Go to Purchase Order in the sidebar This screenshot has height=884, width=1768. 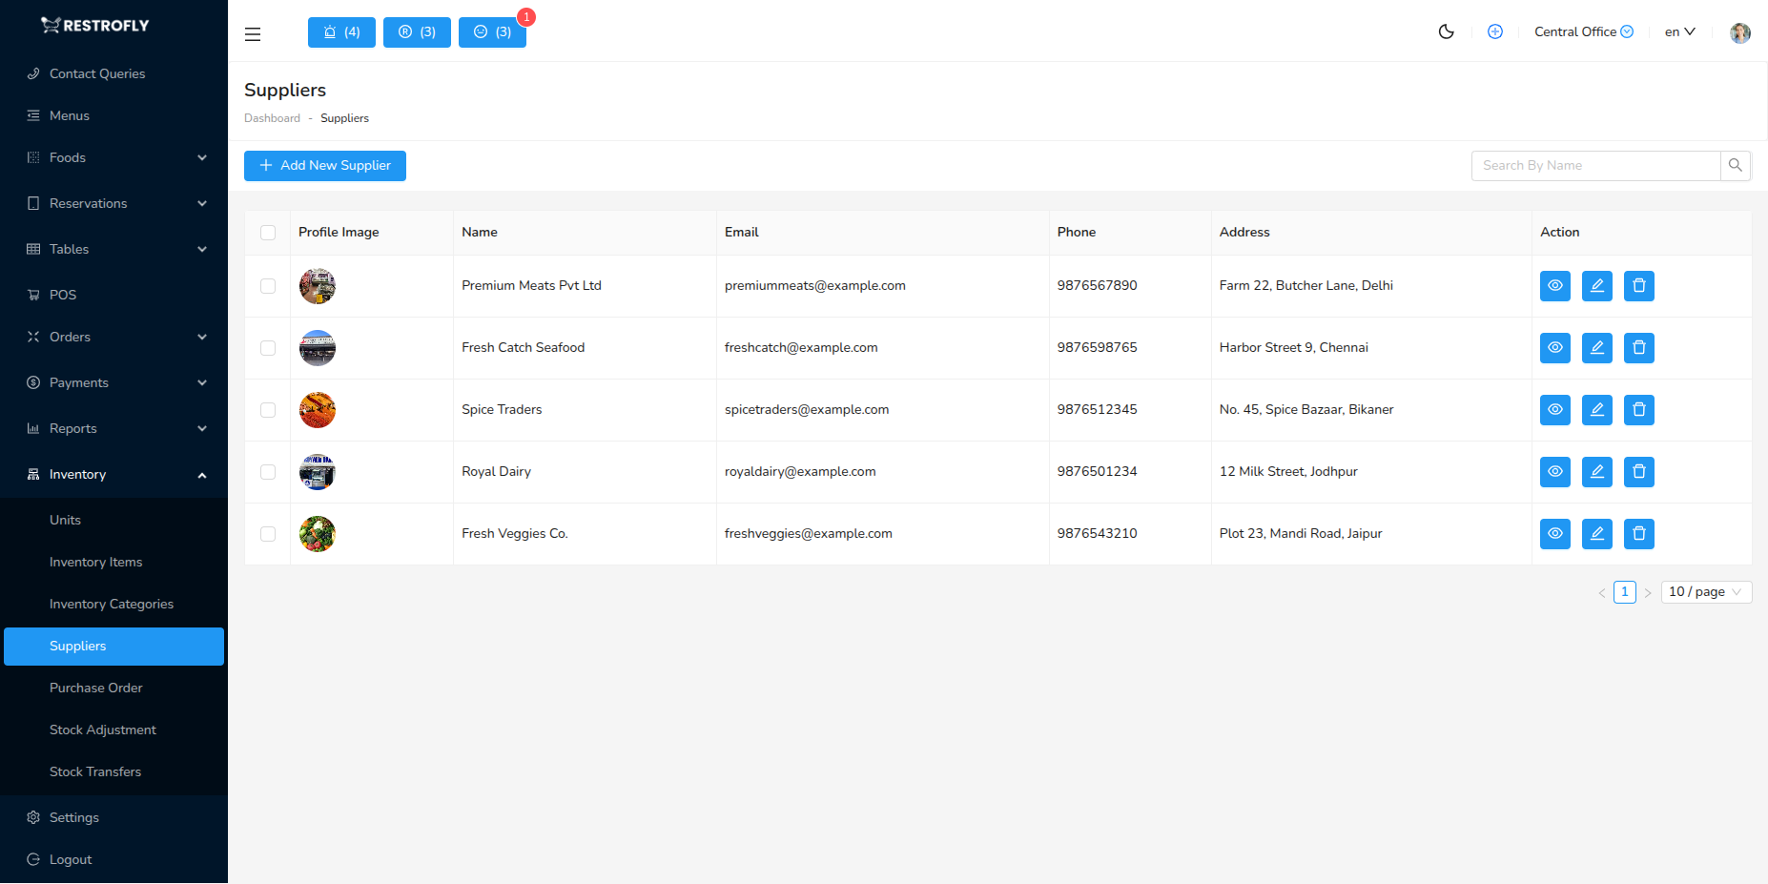(x=95, y=688)
